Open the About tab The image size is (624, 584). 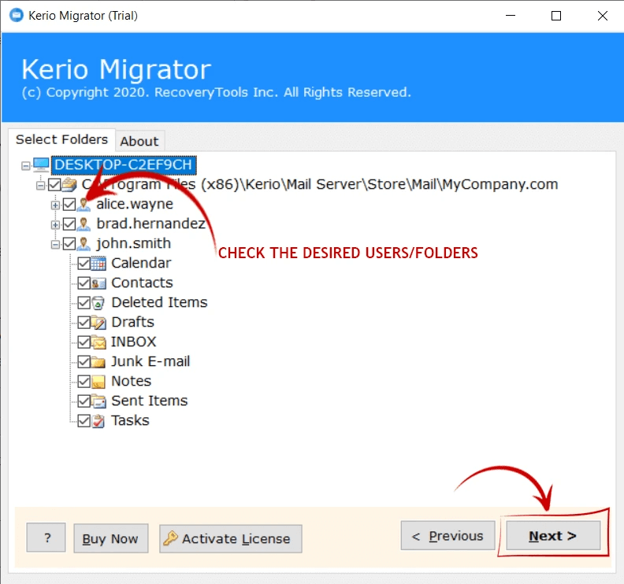[139, 141]
